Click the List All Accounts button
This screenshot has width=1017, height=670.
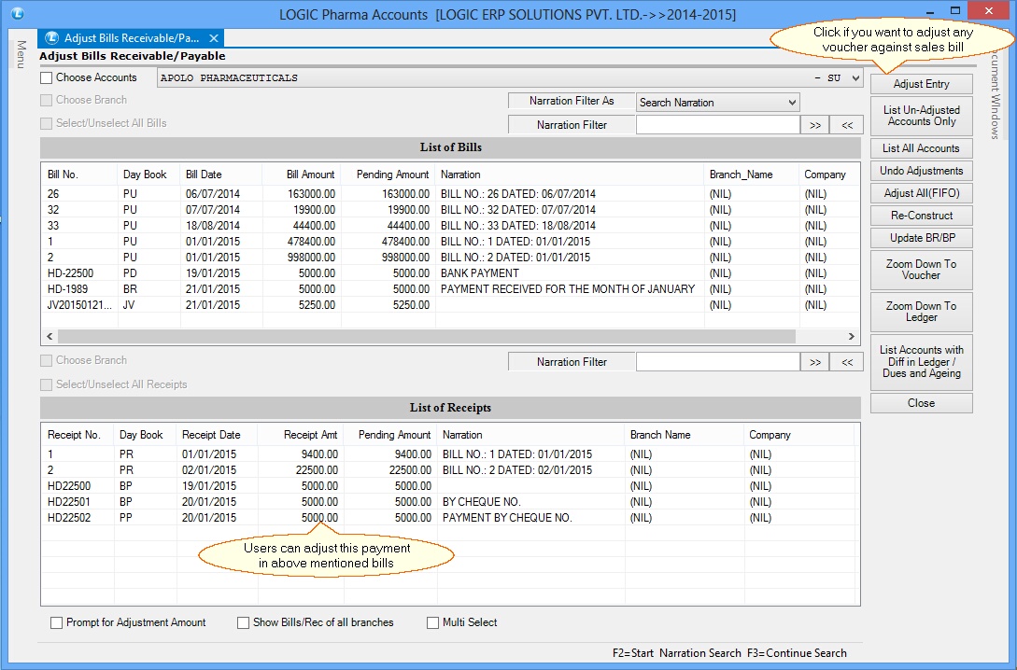[921, 148]
